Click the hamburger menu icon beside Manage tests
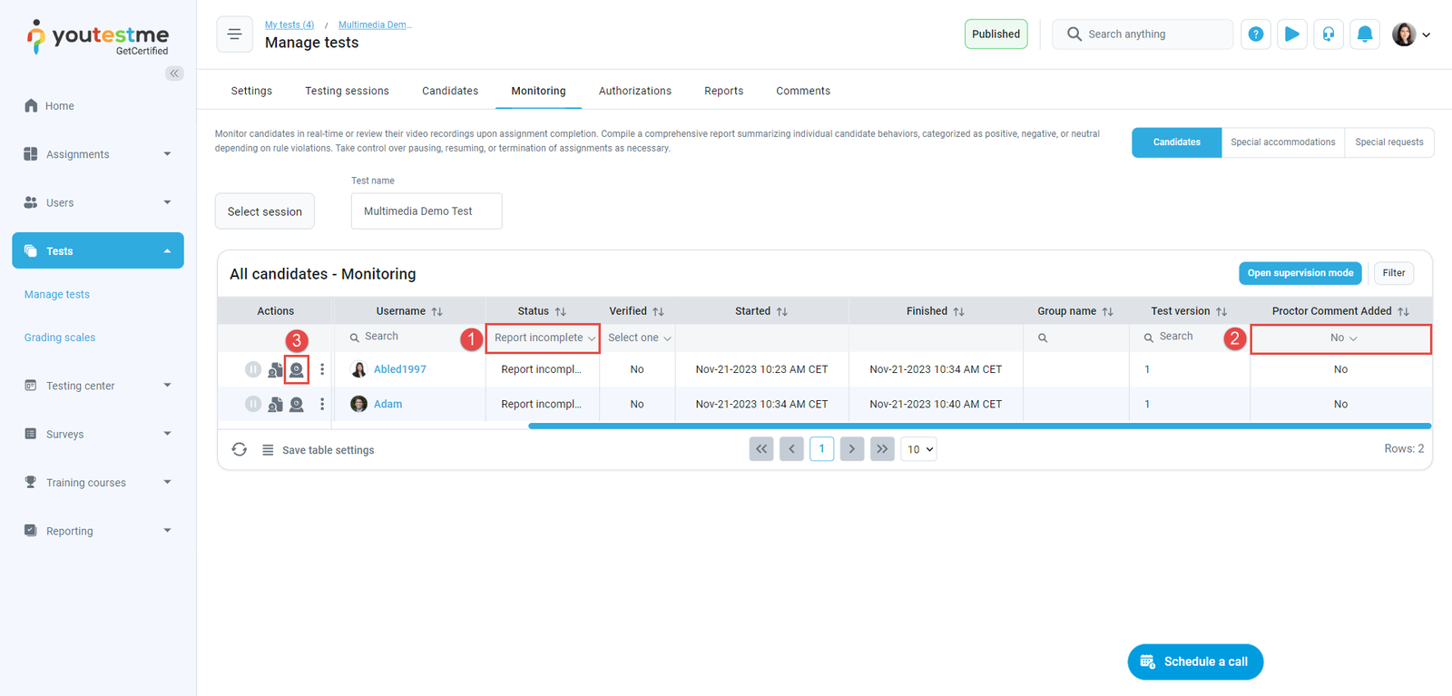Screen dimensions: 1452x696 pyautogui.click(x=234, y=34)
